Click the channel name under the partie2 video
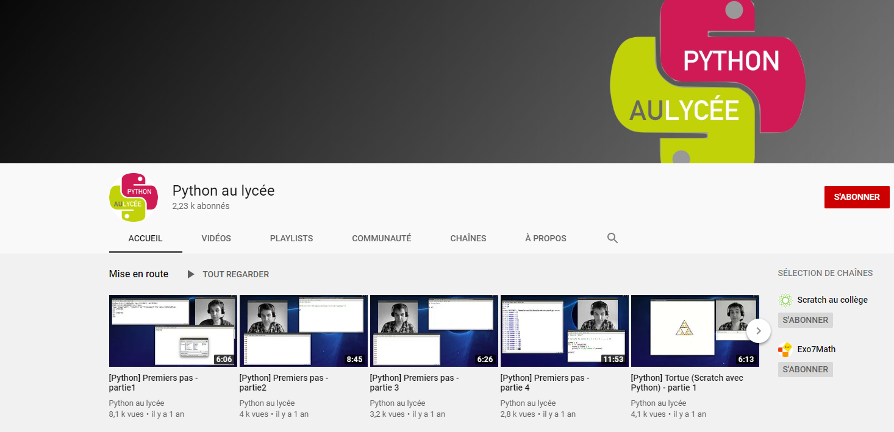Viewport: 894px width, 432px height. click(267, 403)
